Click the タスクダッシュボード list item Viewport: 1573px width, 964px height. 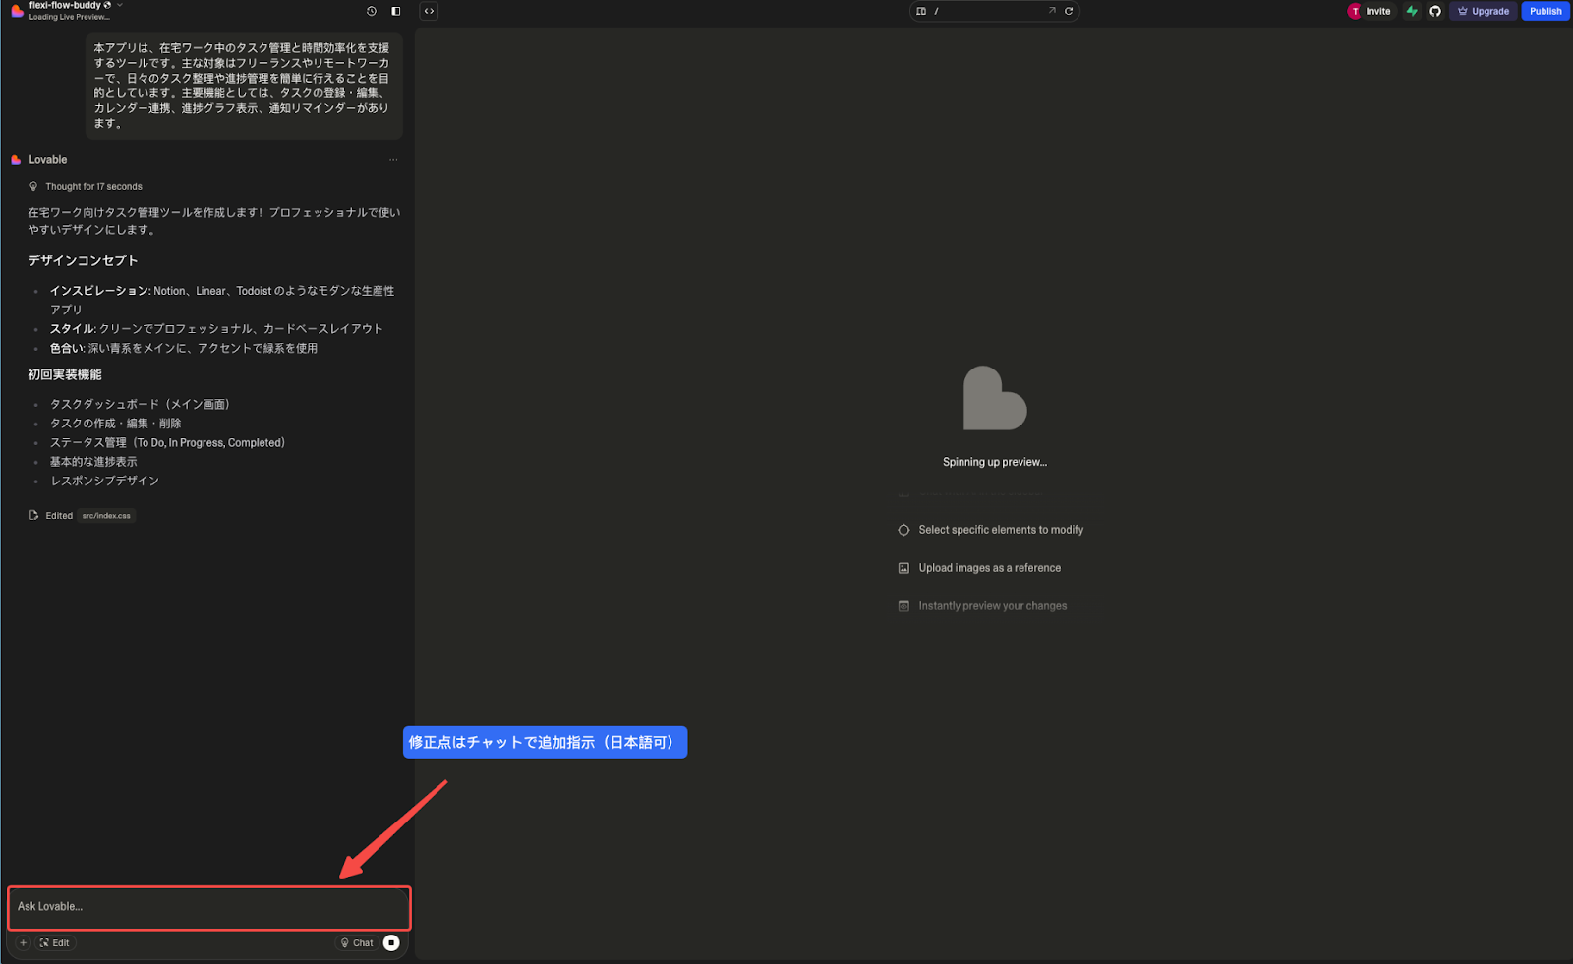click(140, 404)
